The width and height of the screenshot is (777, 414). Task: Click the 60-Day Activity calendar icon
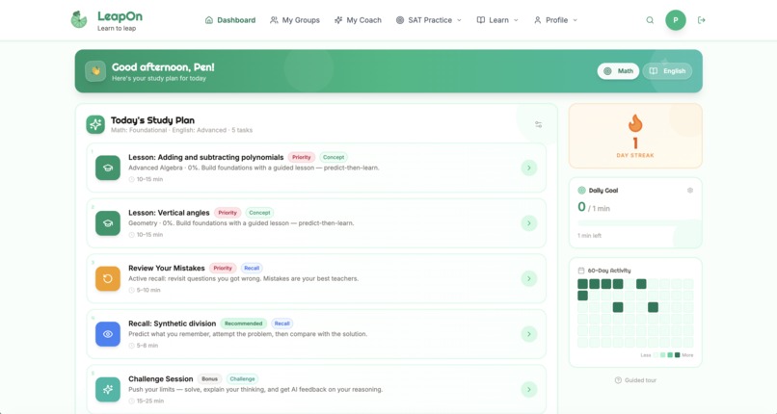[581, 271]
